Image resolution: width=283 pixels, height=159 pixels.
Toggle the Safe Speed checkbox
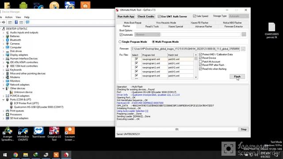click(194, 16)
